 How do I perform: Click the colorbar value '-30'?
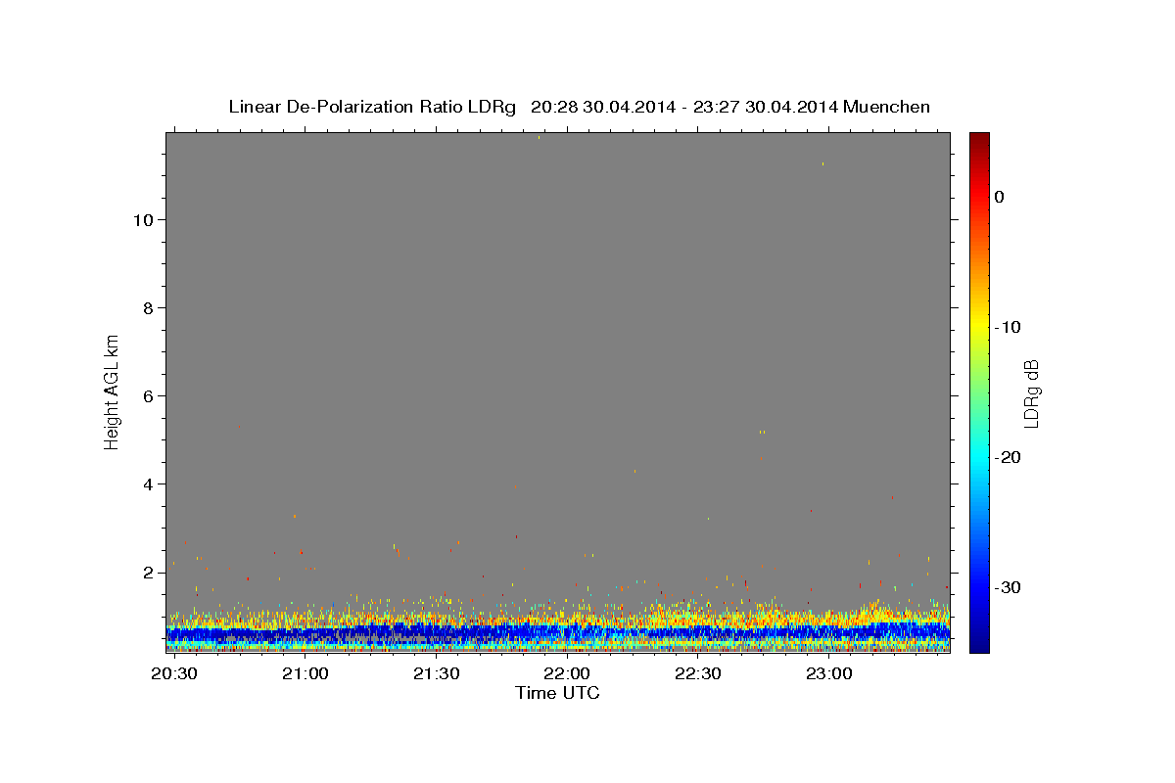click(x=1008, y=587)
